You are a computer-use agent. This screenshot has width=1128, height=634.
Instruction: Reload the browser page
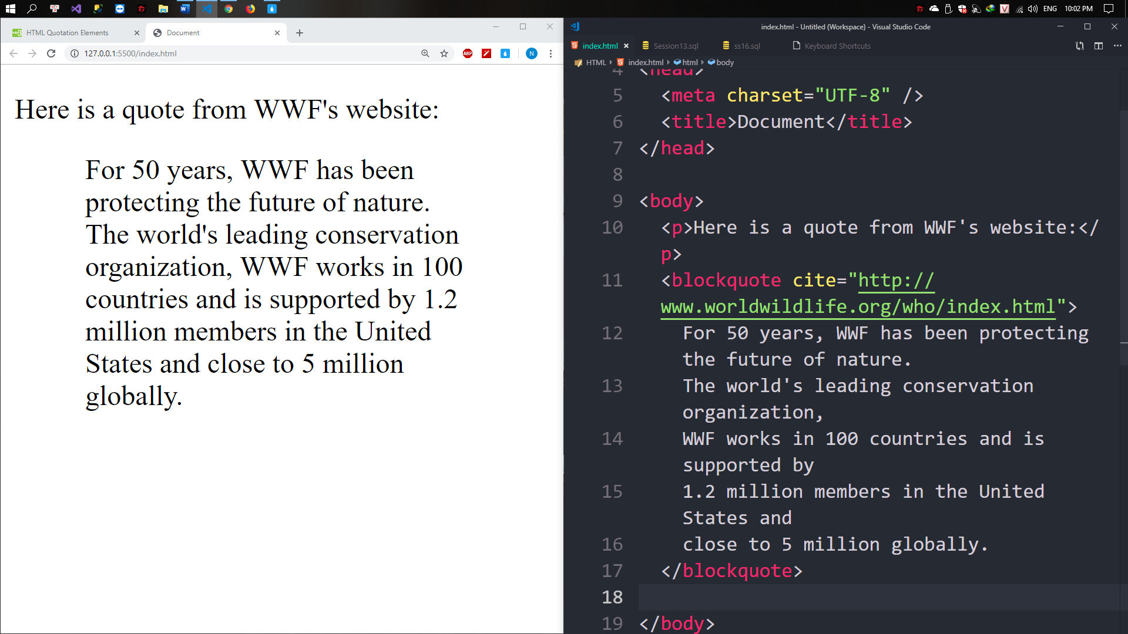click(51, 53)
